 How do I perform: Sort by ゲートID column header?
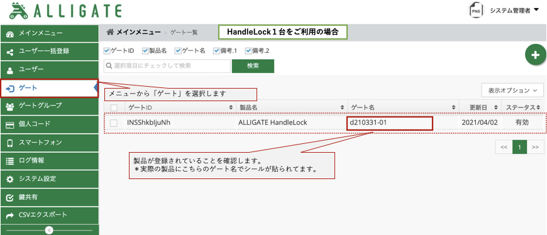[180, 107]
